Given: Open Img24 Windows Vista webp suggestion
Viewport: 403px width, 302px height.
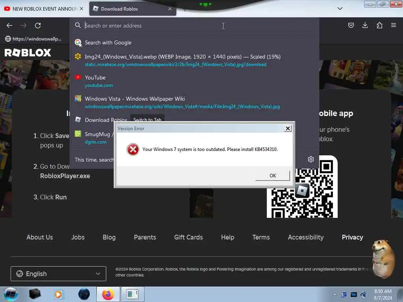Looking at the screenshot, I should click(195, 60).
